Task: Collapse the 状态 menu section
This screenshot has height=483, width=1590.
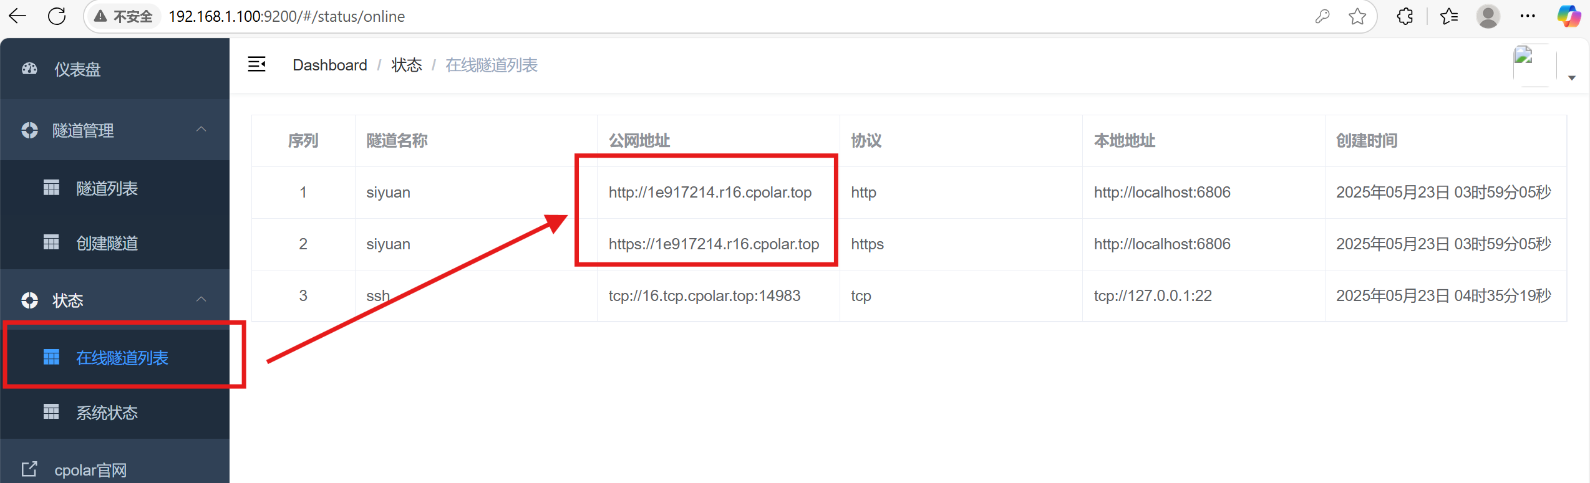Action: click(x=201, y=300)
